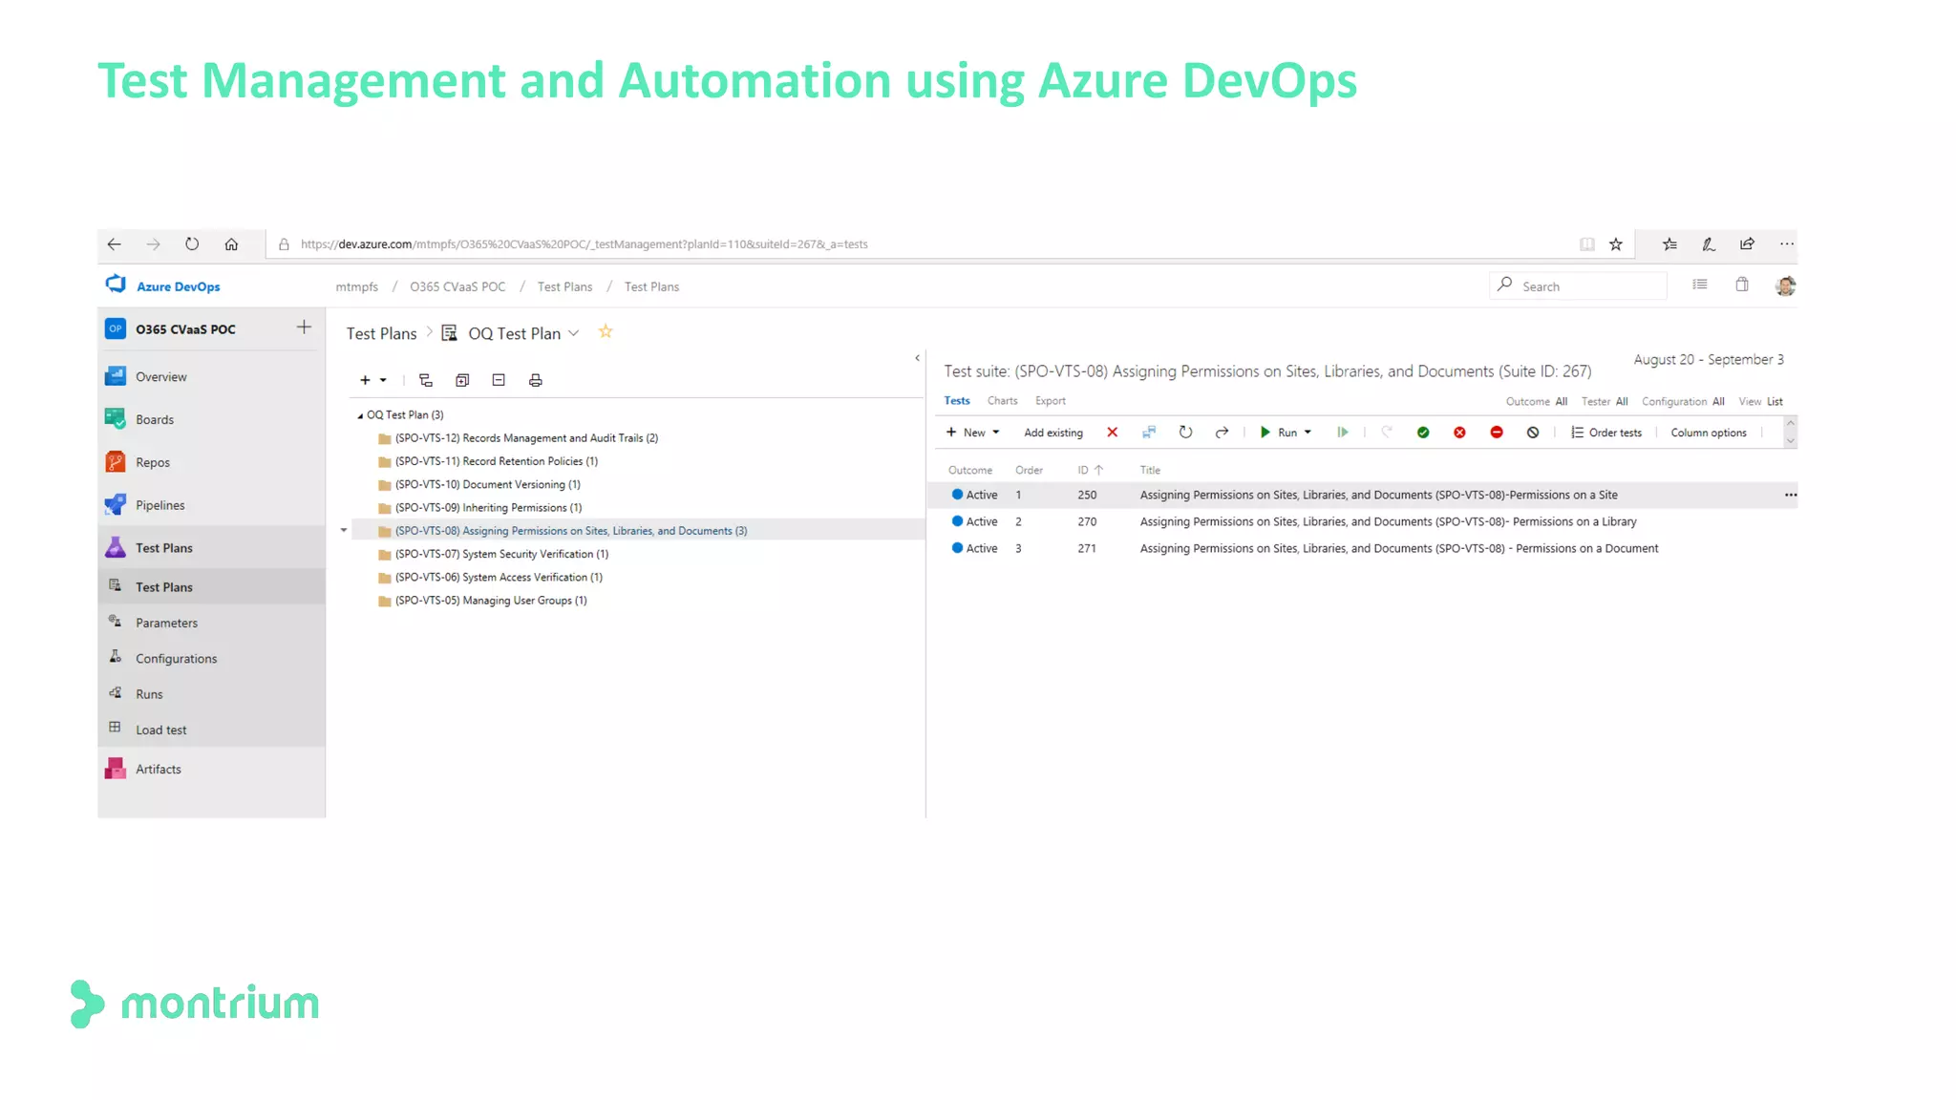
Task: Open the Outcome All filter dropdown
Action: (1537, 402)
